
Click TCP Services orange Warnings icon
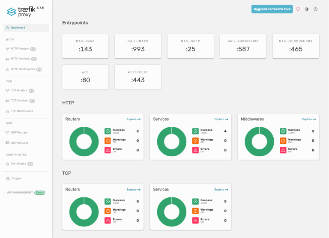[195, 211]
